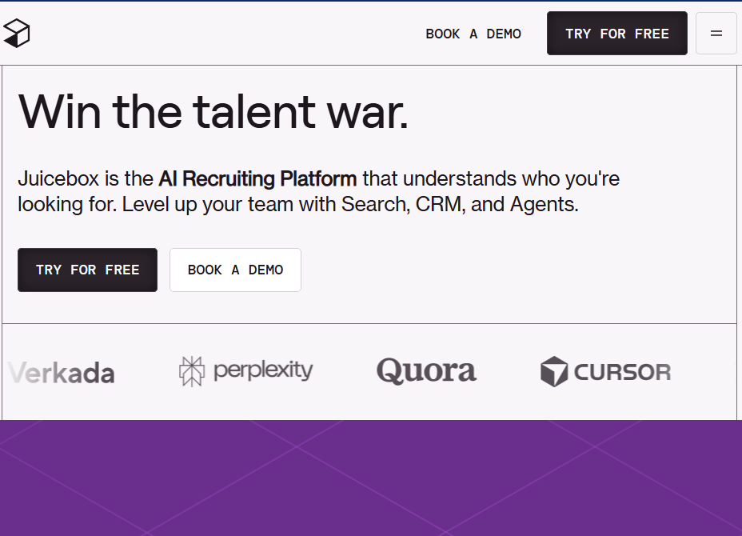
Task: Open Book a Demo in the header
Action: (473, 34)
